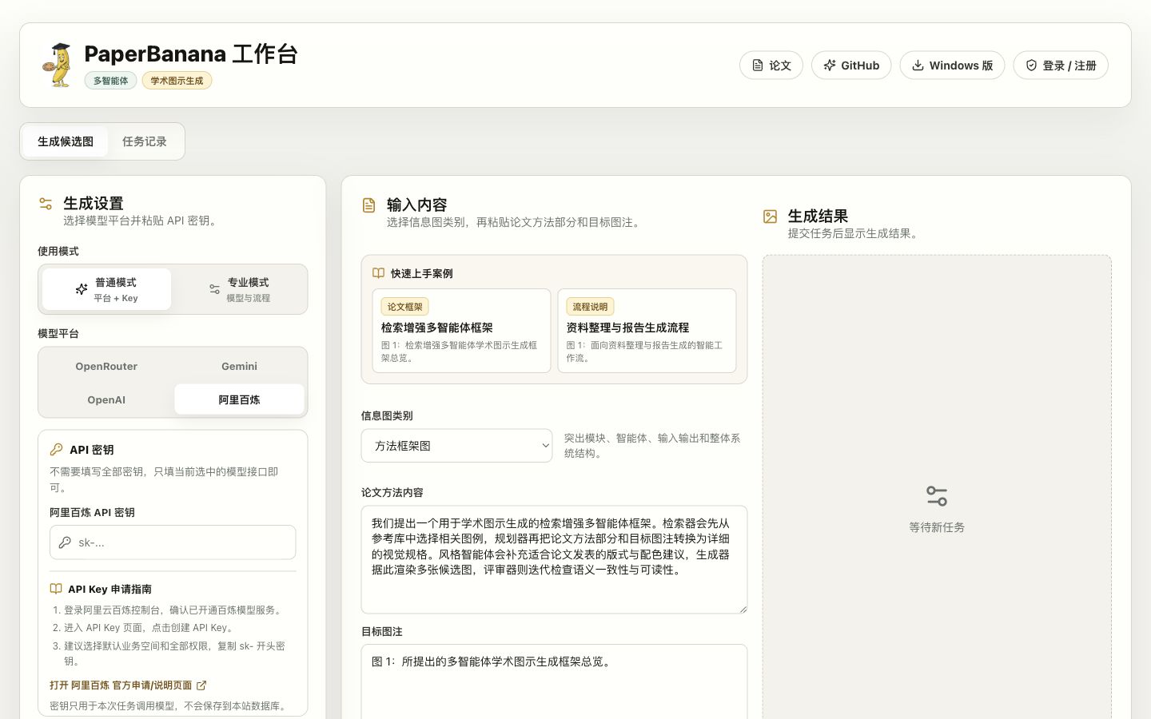Click the 流程说明 tag on second example
The height and width of the screenshot is (719, 1151).
(x=591, y=307)
